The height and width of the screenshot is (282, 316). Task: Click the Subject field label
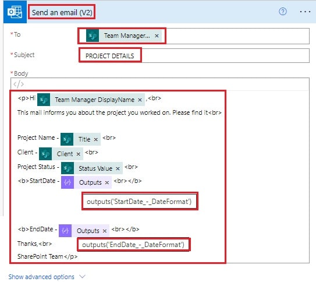coord(24,55)
